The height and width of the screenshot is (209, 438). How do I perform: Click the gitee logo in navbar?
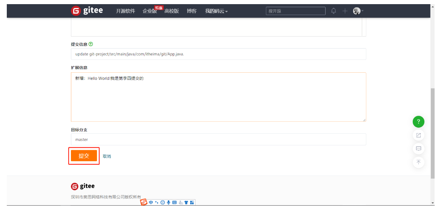(87, 11)
